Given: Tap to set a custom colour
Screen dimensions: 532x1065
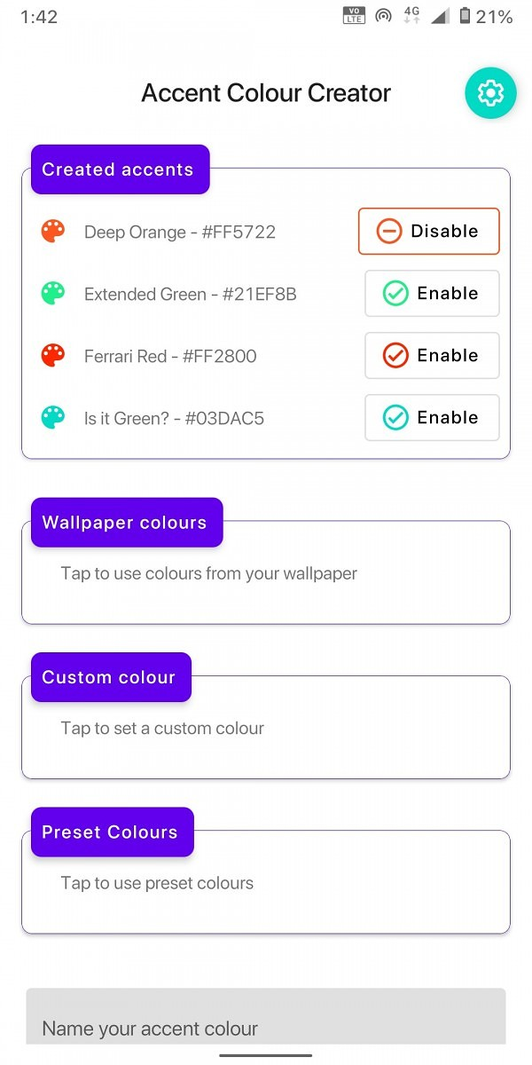Looking at the screenshot, I should point(162,729).
